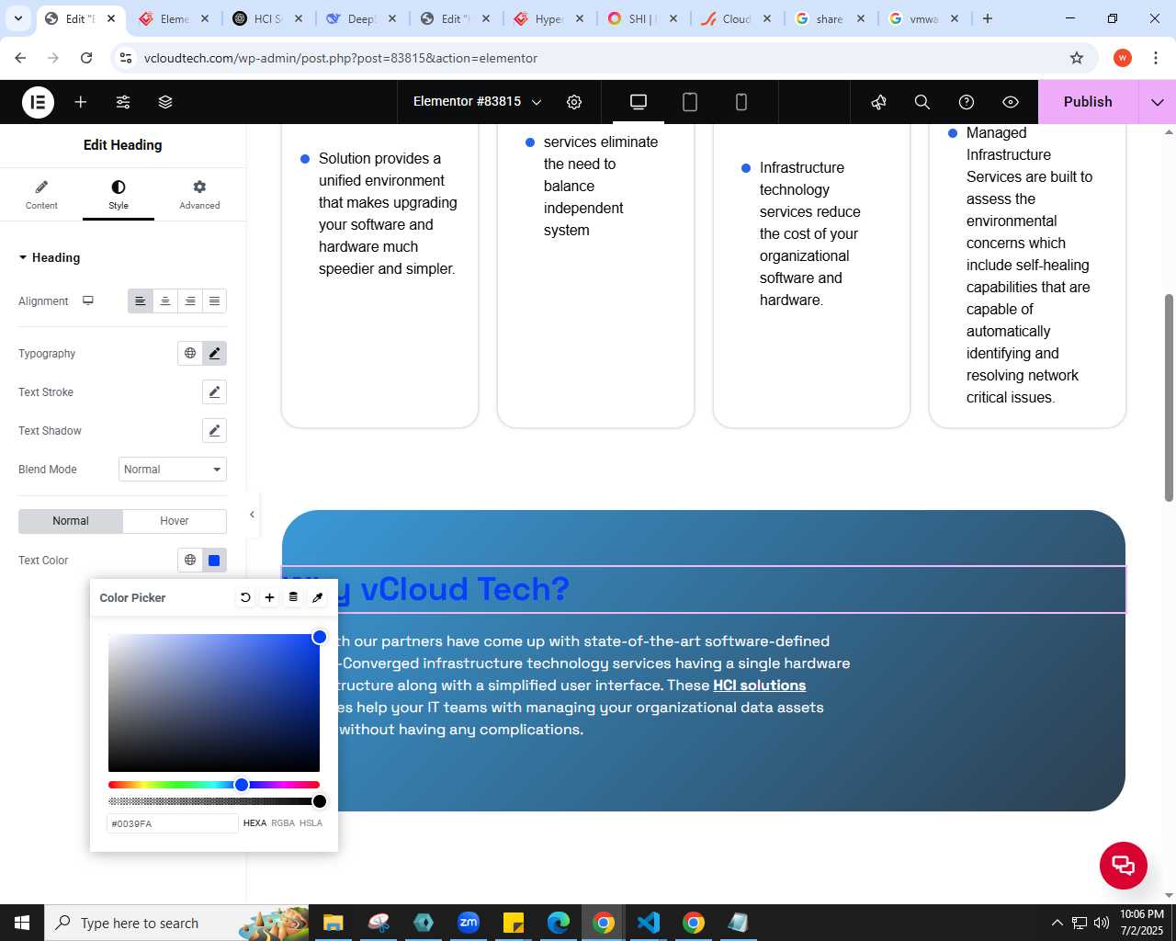The height and width of the screenshot is (941, 1176).
Task: Activate the eyedropper tool in the Color Picker
Action: pos(318,597)
